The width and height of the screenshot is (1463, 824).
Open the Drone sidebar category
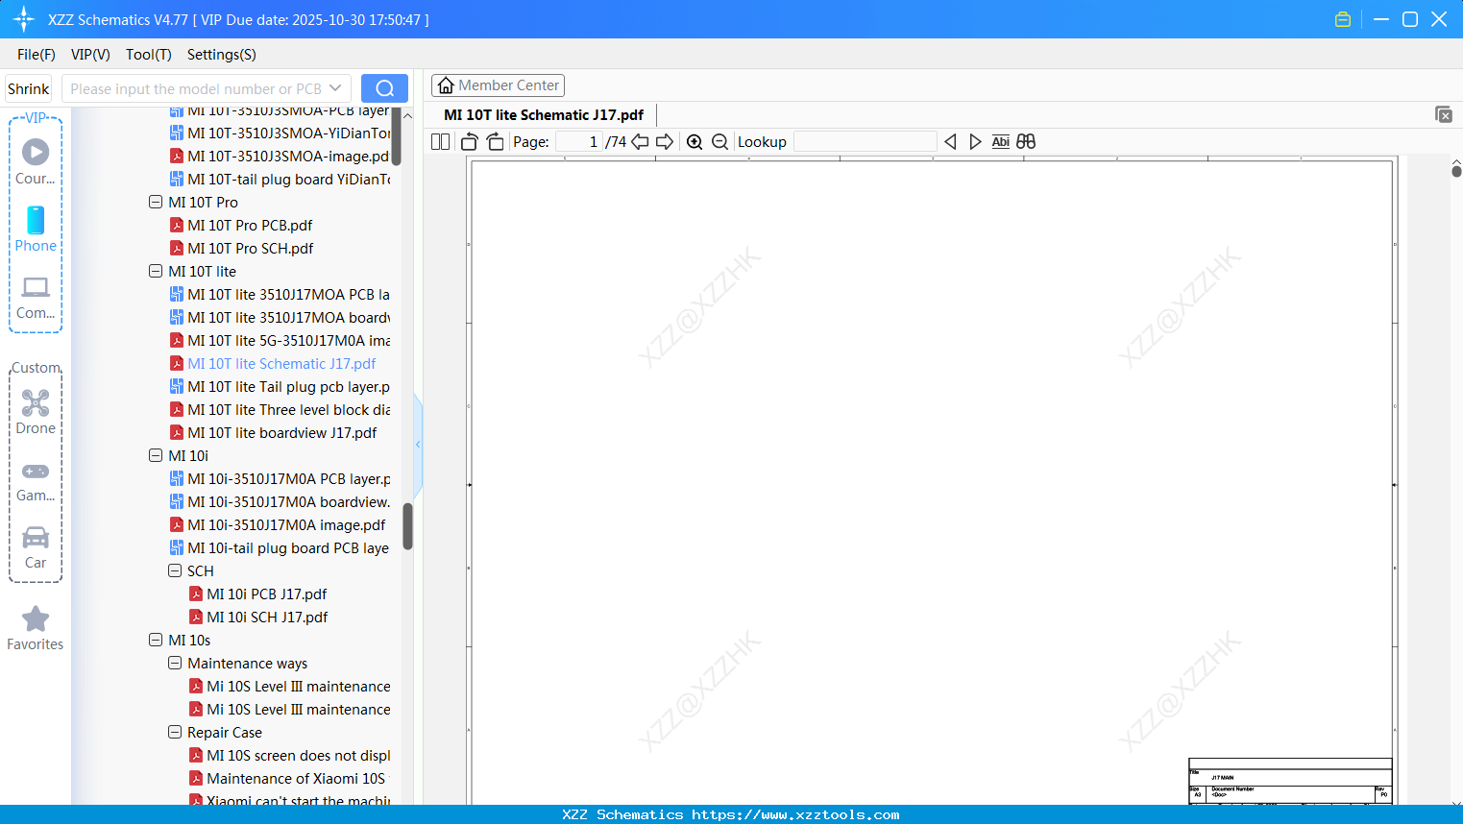[36, 412]
